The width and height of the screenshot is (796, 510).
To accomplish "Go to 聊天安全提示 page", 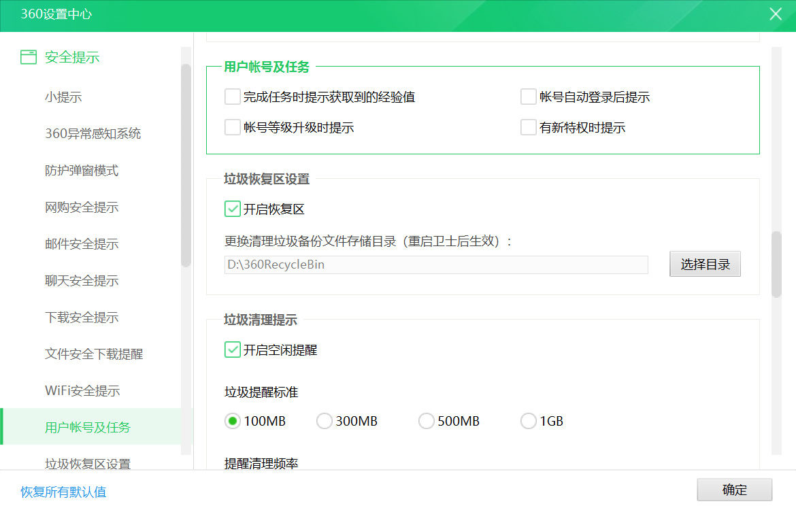I will tap(82, 281).
